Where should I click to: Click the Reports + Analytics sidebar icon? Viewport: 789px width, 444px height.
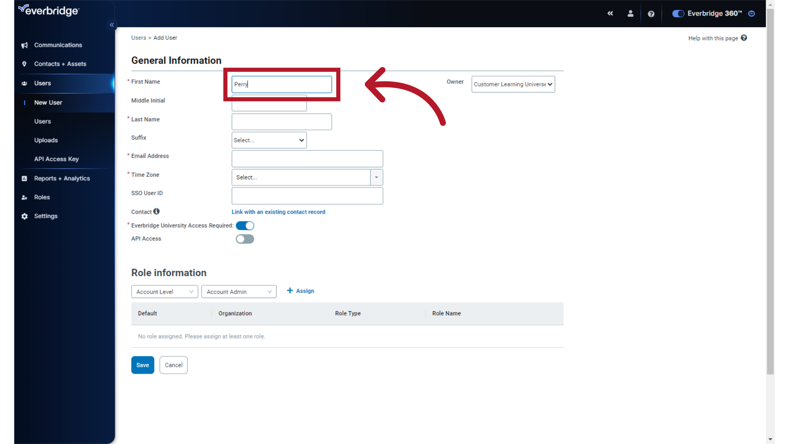pyautogui.click(x=24, y=178)
